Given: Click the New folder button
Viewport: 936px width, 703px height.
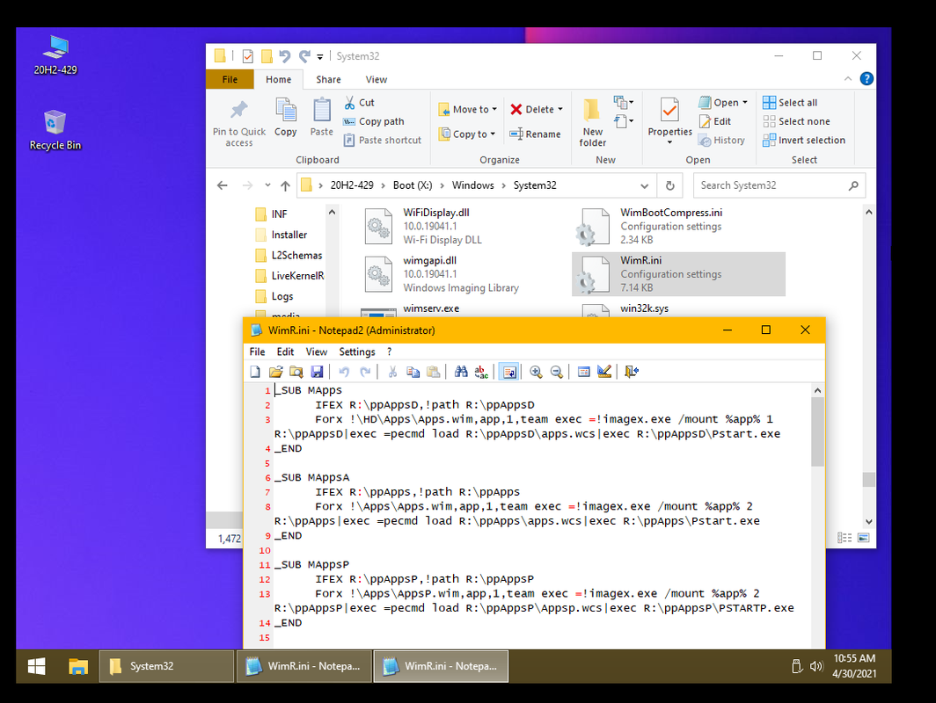Looking at the screenshot, I should [x=592, y=122].
